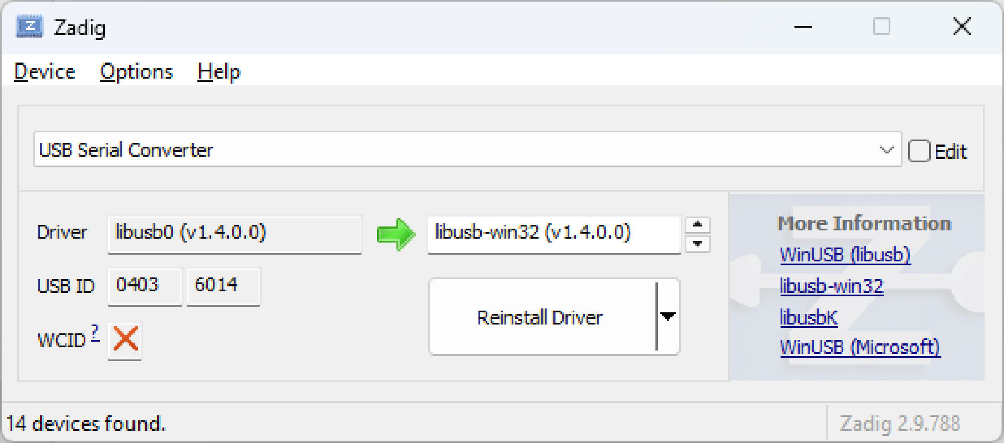Open the WinUSB (Microsoft) link
1004x443 pixels.
pyautogui.click(x=860, y=347)
